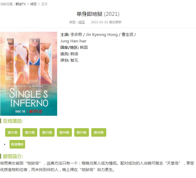Click actor name 李多熙
The image size is (196, 178).
point(76,34)
